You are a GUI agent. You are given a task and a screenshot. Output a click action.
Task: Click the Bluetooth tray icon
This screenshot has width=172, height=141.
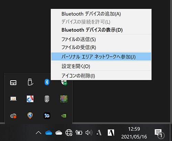[x=47, y=82]
